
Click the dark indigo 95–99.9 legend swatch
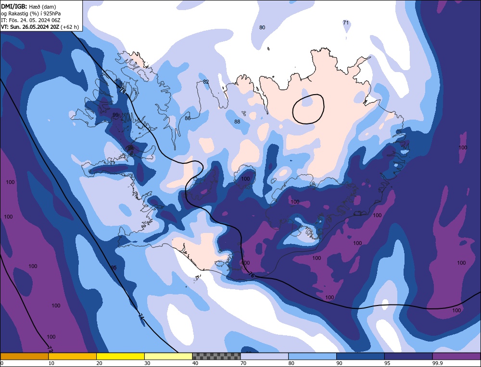point(408,356)
